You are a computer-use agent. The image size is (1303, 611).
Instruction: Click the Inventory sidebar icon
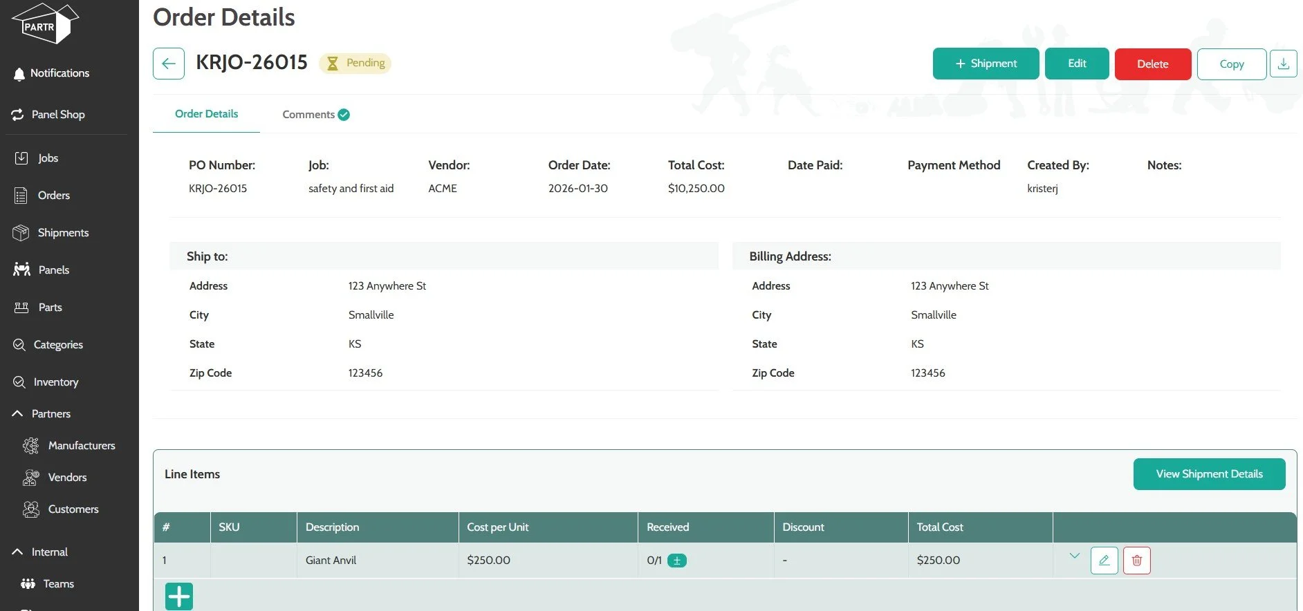tap(19, 382)
